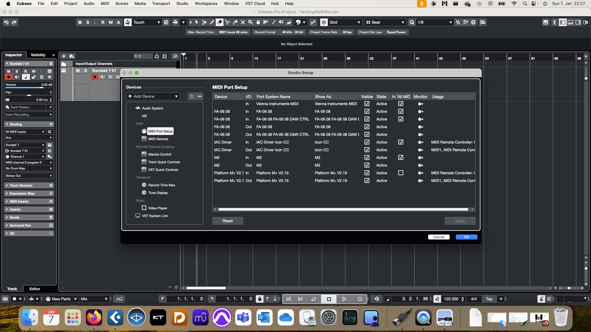Select the Split scissors tool
The width and height of the screenshot is (591, 332).
tap(227, 22)
